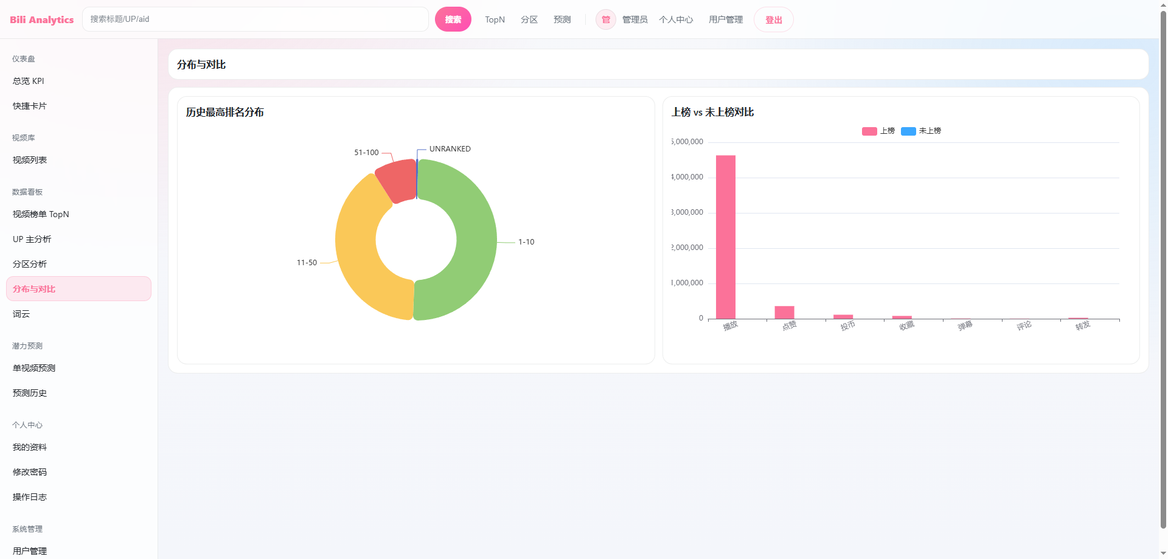Click the Bili Analytics logo
This screenshot has width=1168, height=559.
41,19
